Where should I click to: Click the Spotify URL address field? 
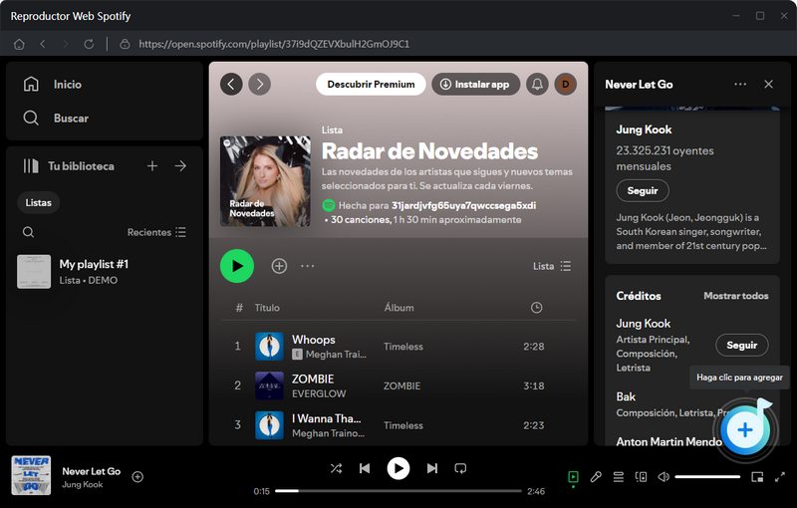(274, 44)
